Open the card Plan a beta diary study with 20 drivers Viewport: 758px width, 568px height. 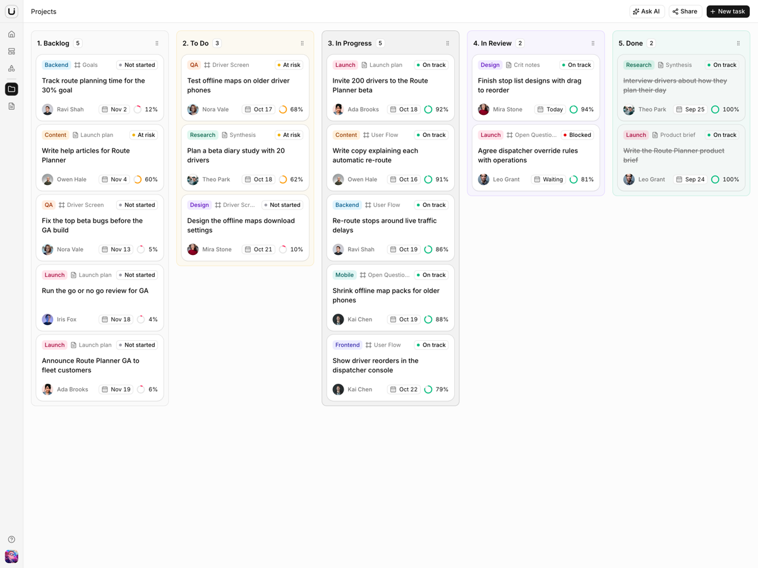tap(245, 158)
